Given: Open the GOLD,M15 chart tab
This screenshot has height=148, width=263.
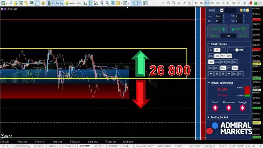Looking at the screenshot, I should coord(113,146).
